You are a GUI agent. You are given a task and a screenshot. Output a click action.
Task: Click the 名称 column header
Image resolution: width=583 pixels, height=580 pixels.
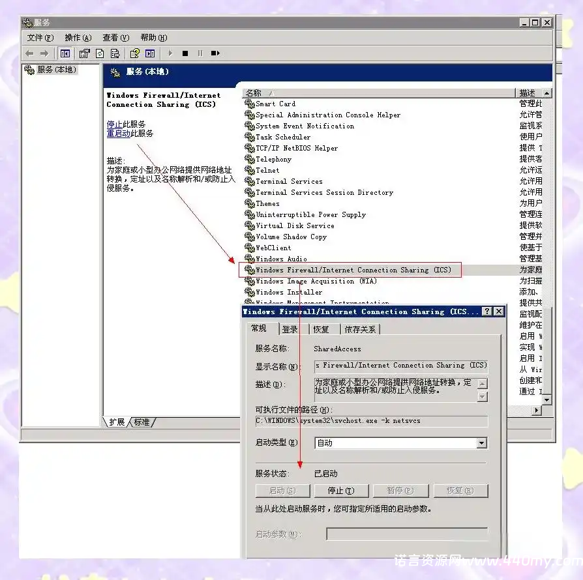pos(378,93)
